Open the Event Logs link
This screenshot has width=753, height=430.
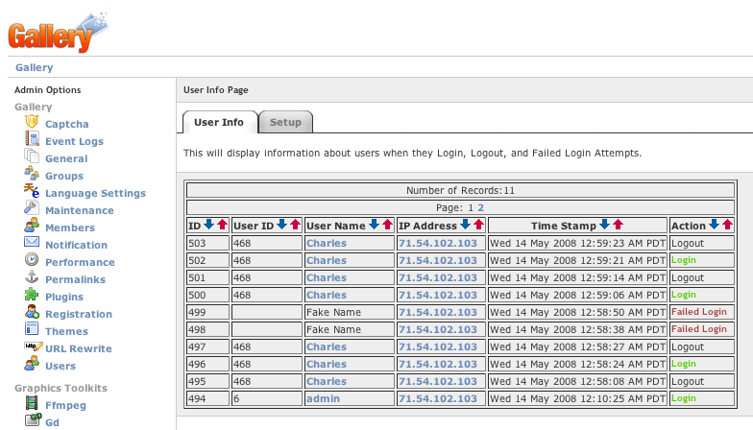pyautogui.click(x=75, y=142)
